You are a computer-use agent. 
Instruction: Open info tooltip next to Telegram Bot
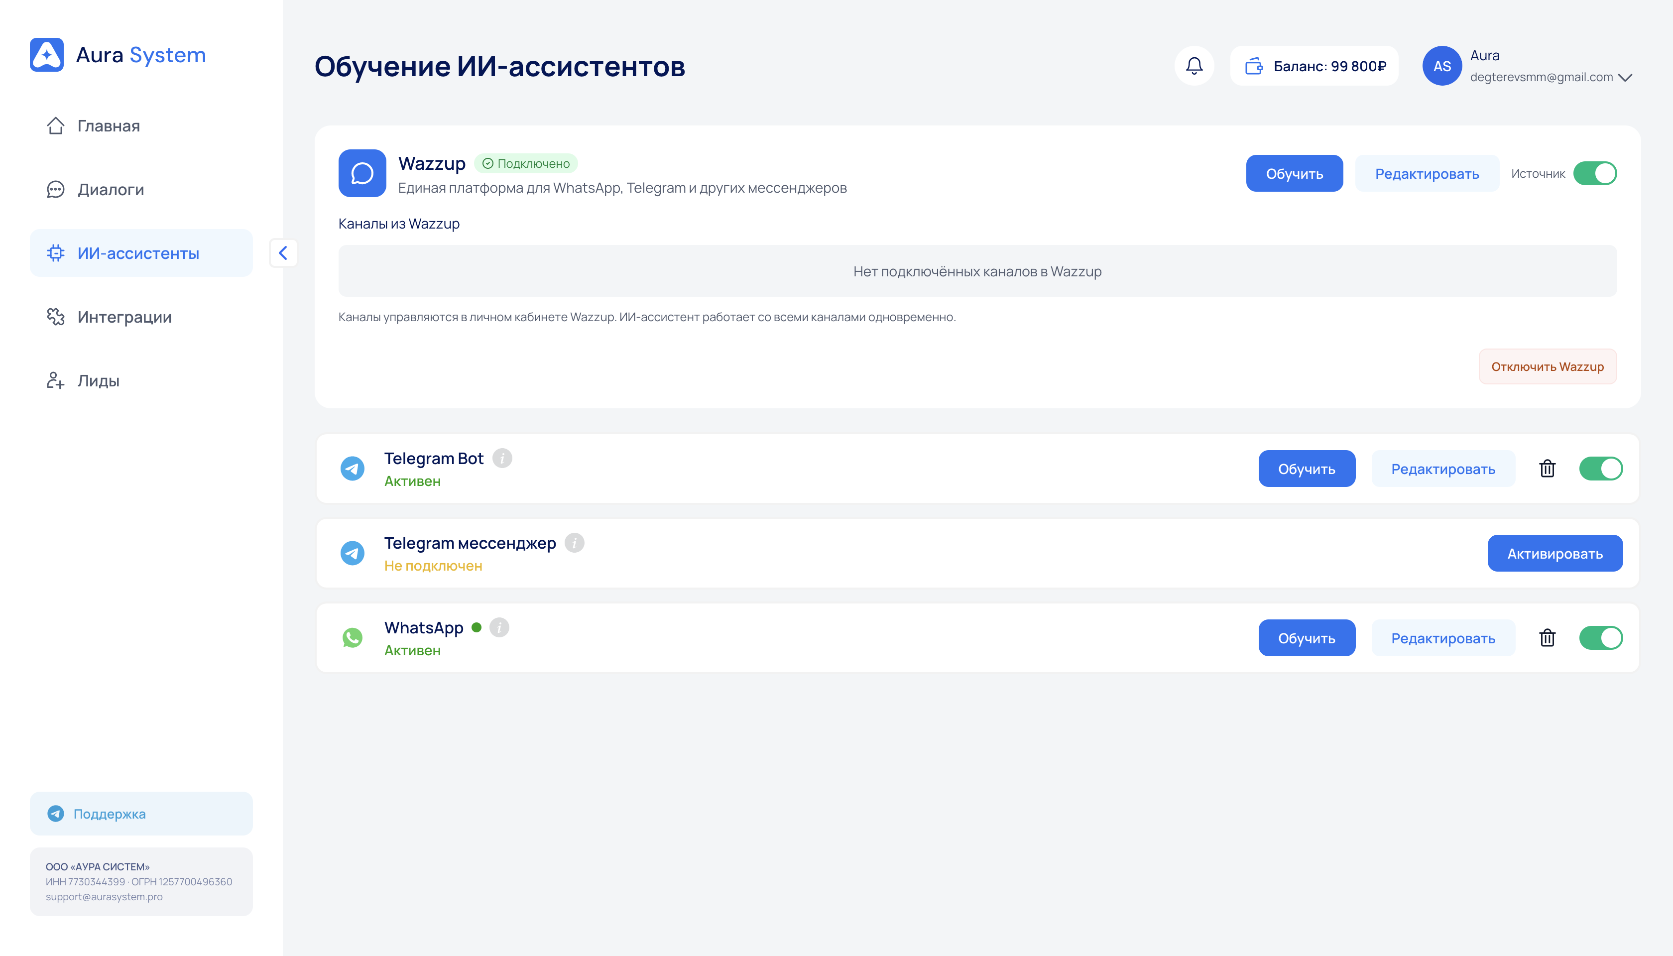502,458
